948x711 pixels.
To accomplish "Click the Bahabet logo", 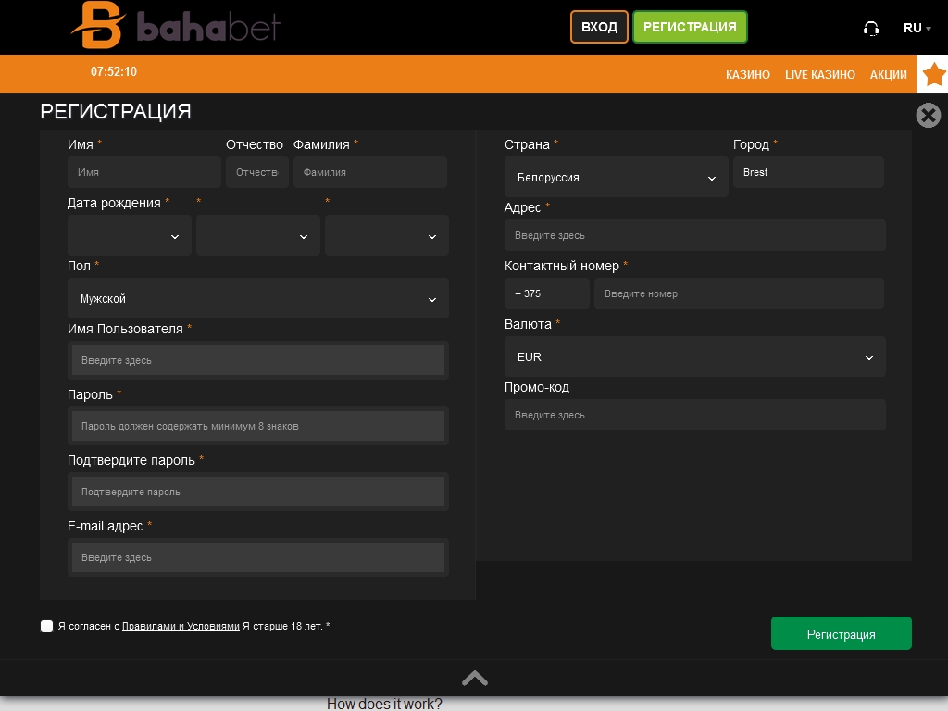I will [175, 26].
